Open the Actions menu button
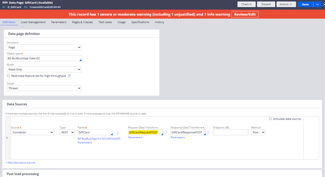The image size is (325, 177). [286, 4]
